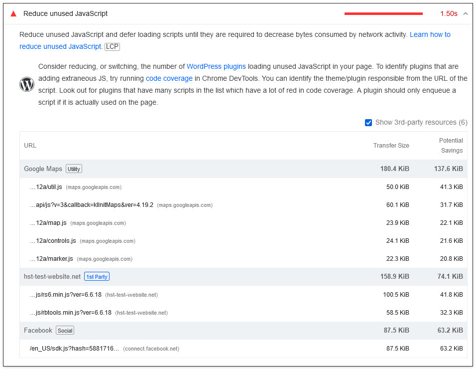Image resolution: width=476 pixels, height=369 pixels.
Task: Select the Facebook group row
Action: click(x=243, y=331)
